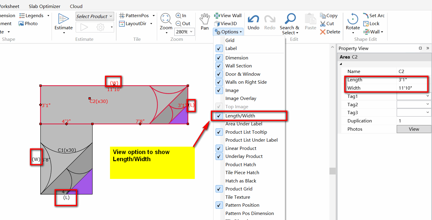Open the Tag2 dropdown
This screenshot has width=432, height=220.
tap(428, 104)
